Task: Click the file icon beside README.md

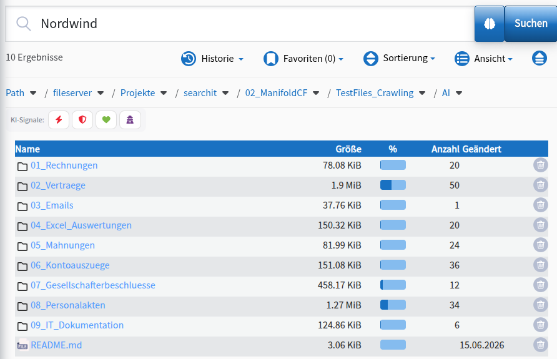Action: 22,345
